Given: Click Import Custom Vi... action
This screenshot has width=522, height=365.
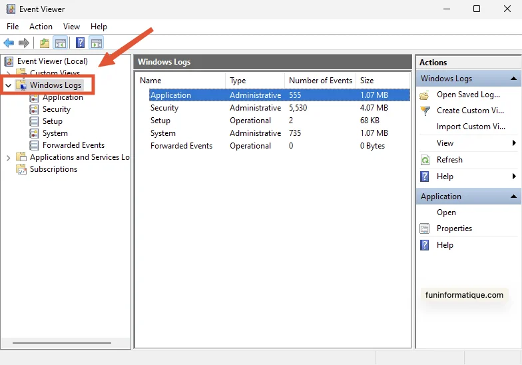Looking at the screenshot, I should (x=471, y=127).
